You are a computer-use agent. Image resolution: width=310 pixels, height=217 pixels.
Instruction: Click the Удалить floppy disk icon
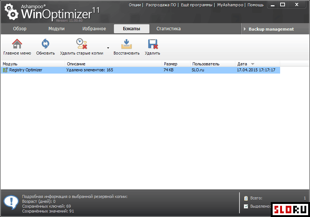(153, 44)
